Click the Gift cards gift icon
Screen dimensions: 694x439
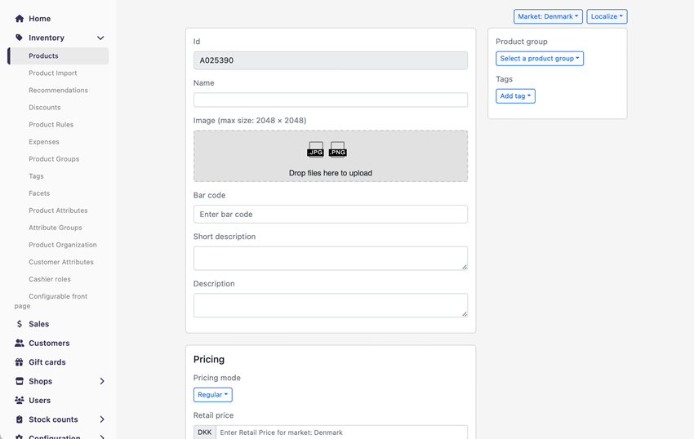coord(20,362)
